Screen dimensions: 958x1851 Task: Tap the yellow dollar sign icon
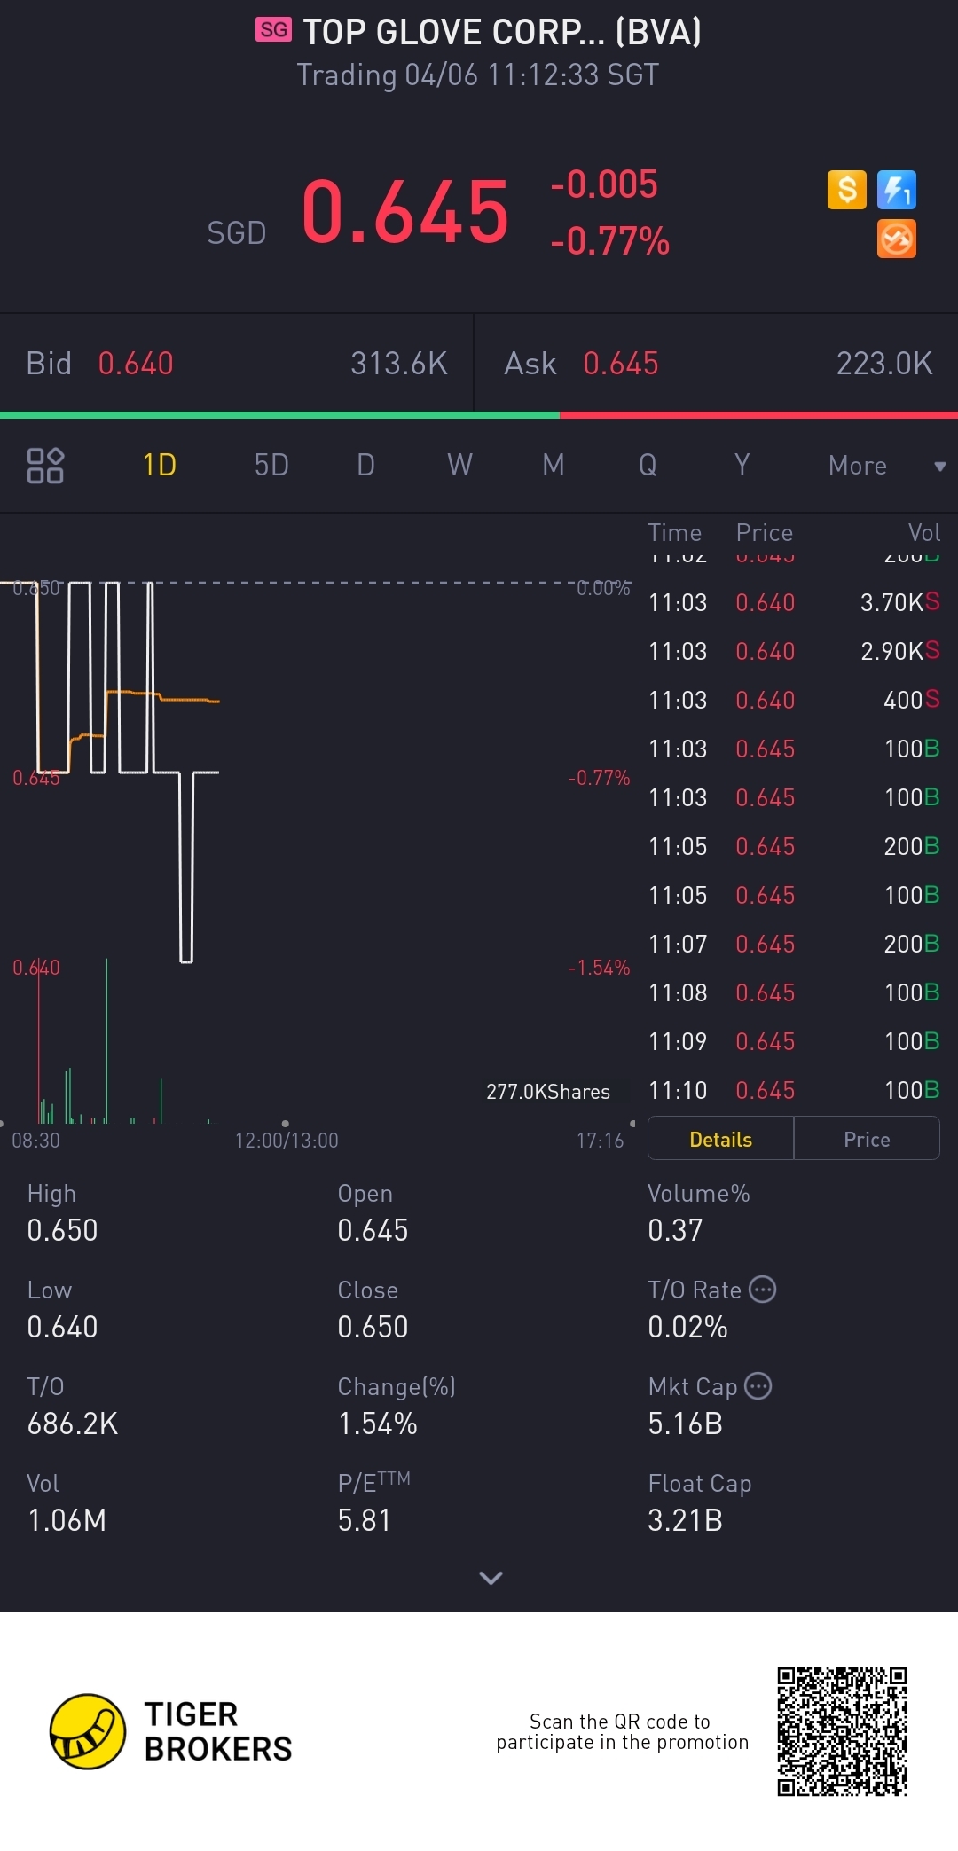point(846,190)
